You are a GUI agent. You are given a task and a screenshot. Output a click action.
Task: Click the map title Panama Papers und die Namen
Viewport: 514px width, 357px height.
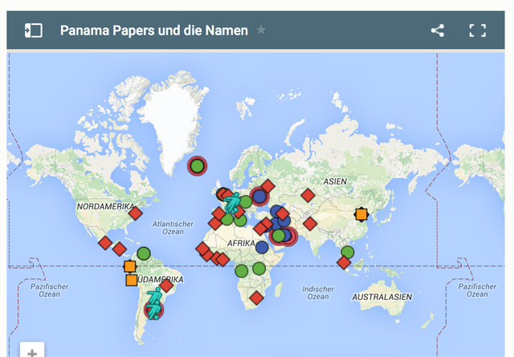pos(154,30)
